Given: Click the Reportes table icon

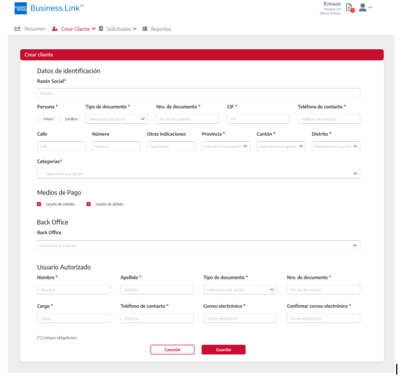Looking at the screenshot, I should pos(145,29).
